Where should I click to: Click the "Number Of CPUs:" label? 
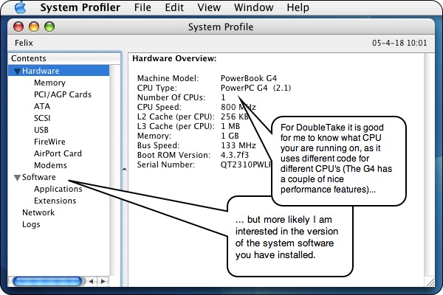point(171,97)
